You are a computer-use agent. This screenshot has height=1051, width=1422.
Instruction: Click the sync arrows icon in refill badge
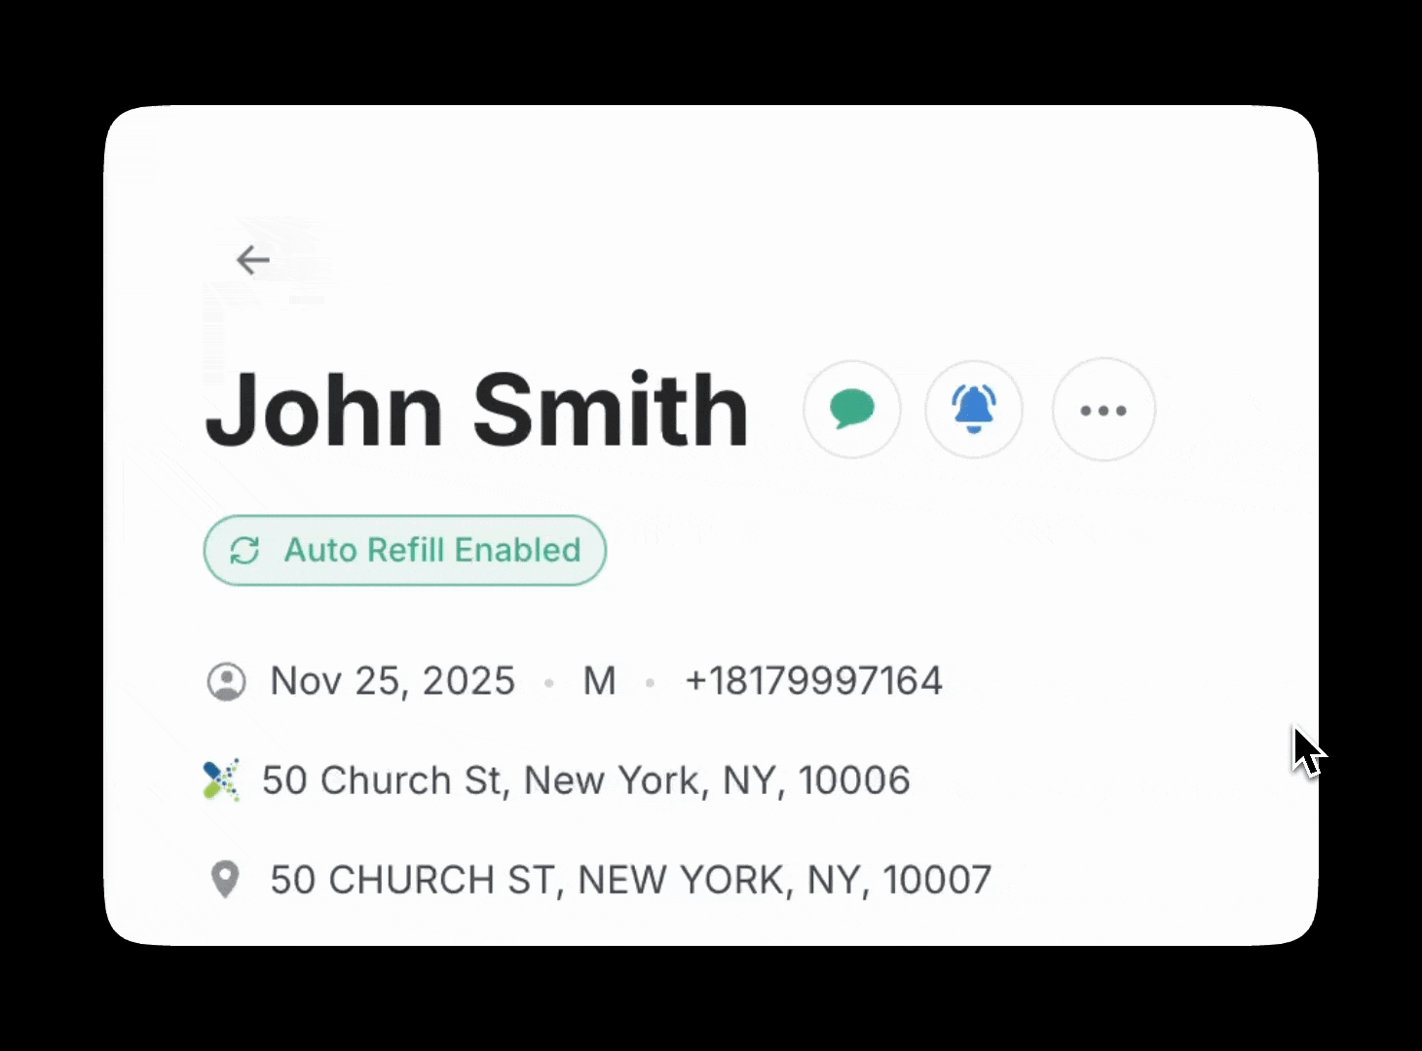(x=244, y=551)
